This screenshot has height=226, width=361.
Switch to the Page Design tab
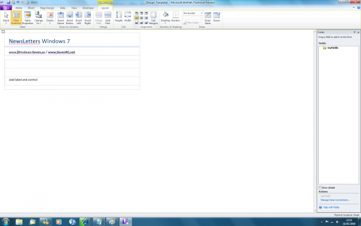point(47,8)
